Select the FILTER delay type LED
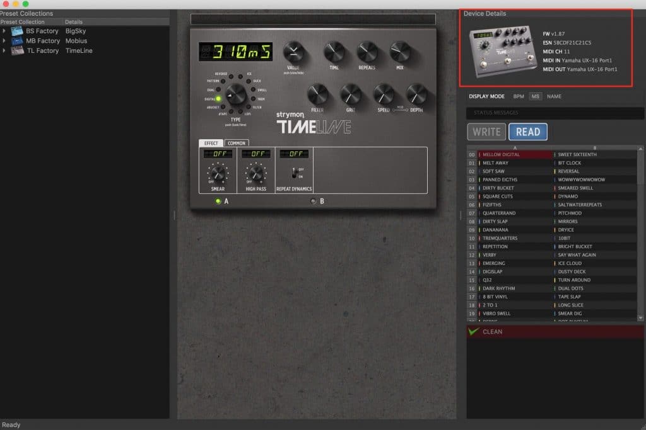The image size is (646, 430). [249, 107]
